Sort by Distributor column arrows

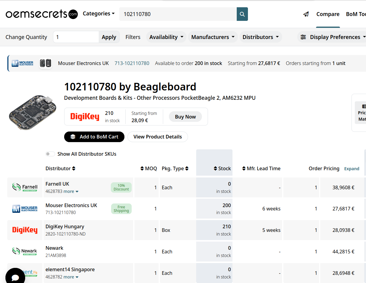pos(74,168)
